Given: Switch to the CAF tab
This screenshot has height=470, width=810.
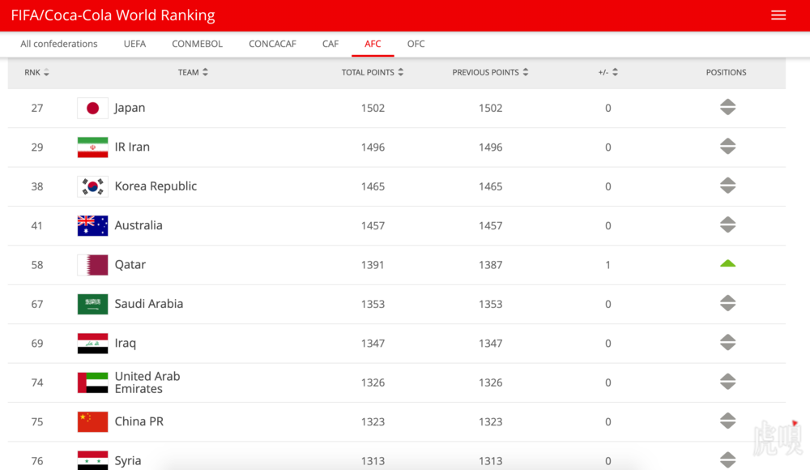Looking at the screenshot, I should pyautogui.click(x=330, y=44).
